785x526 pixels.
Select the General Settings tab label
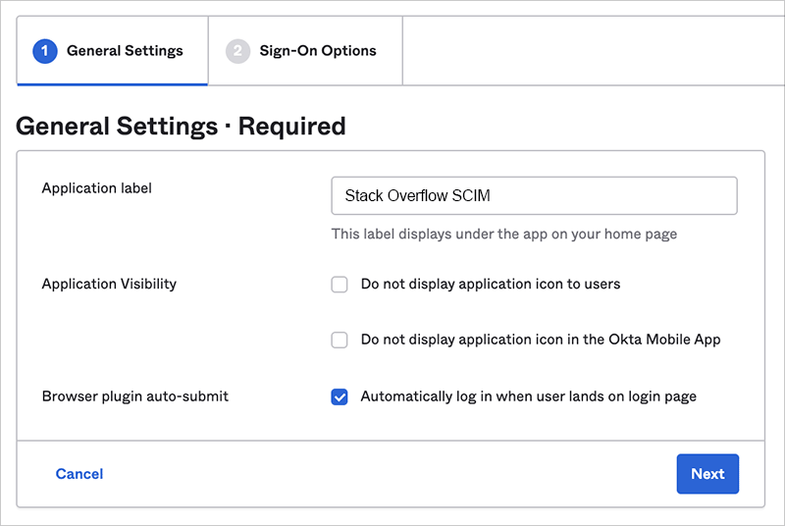click(x=125, y=51)
